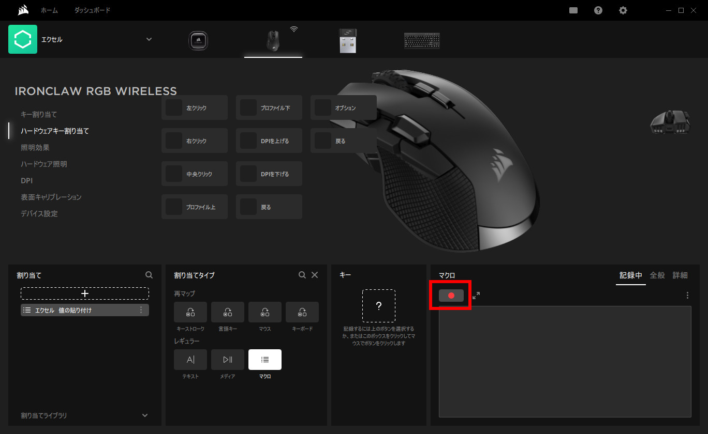Choose the マウス remap type
The height and width of the screenshot is (434, 708).
265,312
